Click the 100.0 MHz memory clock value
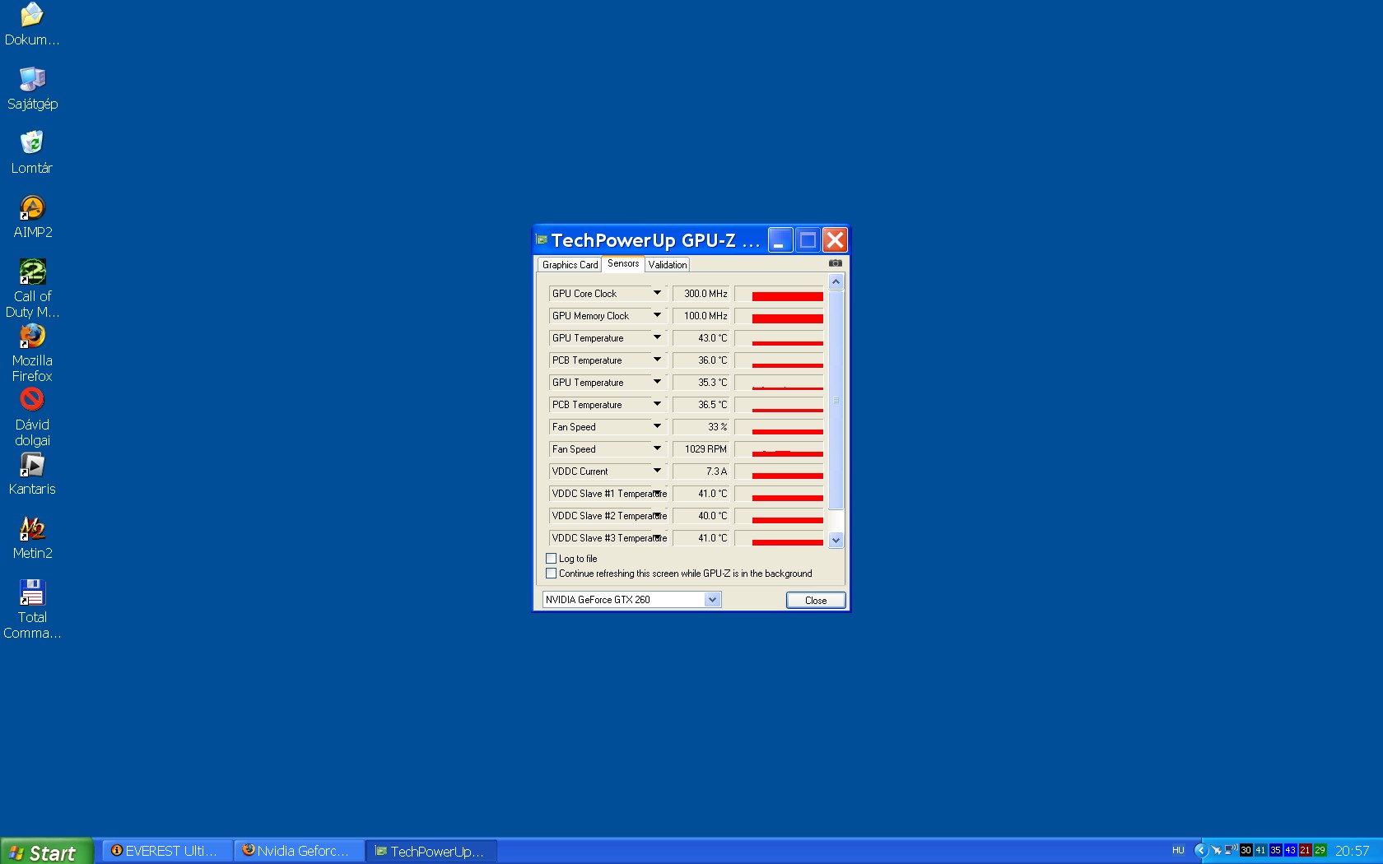 tap(701, 316)
